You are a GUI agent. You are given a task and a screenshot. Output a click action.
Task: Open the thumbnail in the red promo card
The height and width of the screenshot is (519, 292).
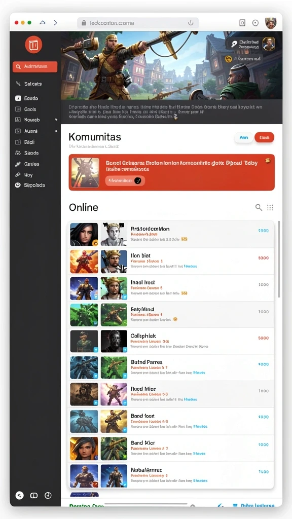(x=85, y=172)
